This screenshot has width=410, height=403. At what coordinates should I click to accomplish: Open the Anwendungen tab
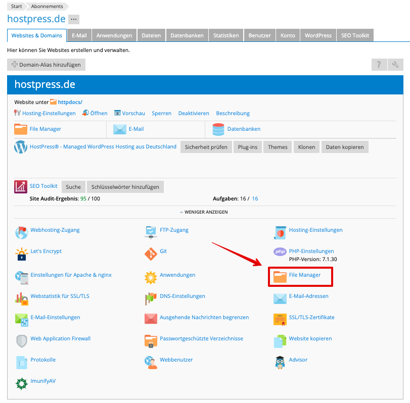[x=114, y=35]
